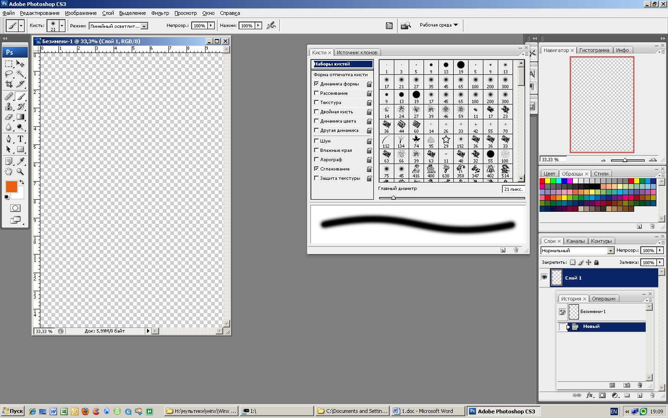
Task: Open brush preset picker dropdown arrow
Action: [62, 26]
